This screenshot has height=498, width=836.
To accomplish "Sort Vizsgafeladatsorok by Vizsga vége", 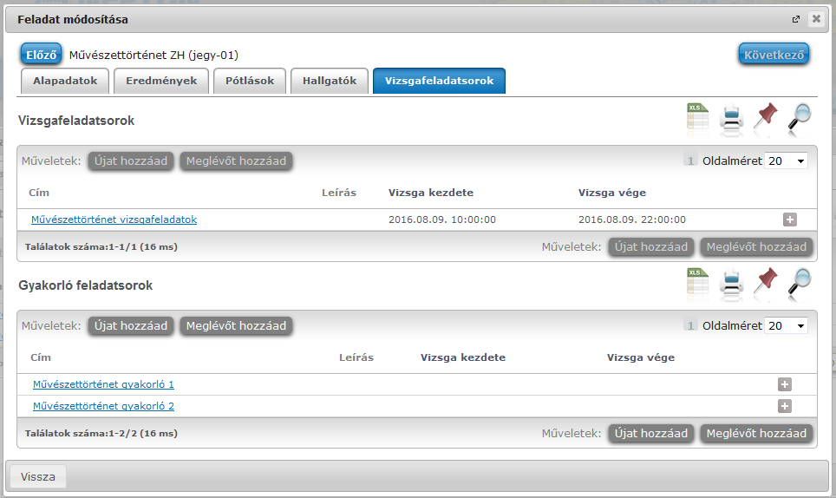I will [x=612, y=193].
